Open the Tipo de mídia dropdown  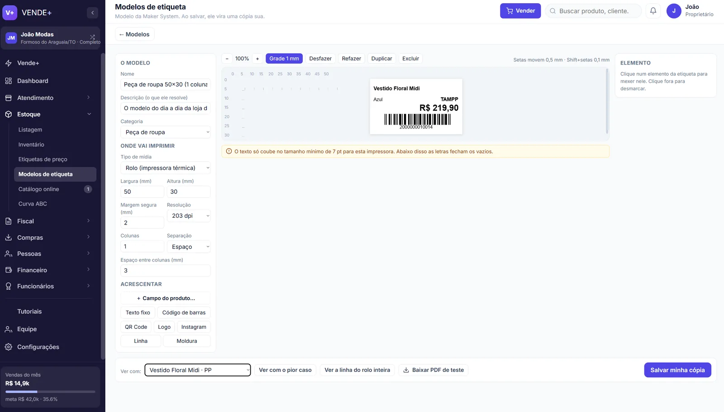(x=166, y=168)
